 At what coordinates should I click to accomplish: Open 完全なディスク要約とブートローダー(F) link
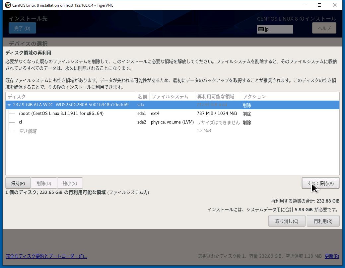click(x=46, y=256)
